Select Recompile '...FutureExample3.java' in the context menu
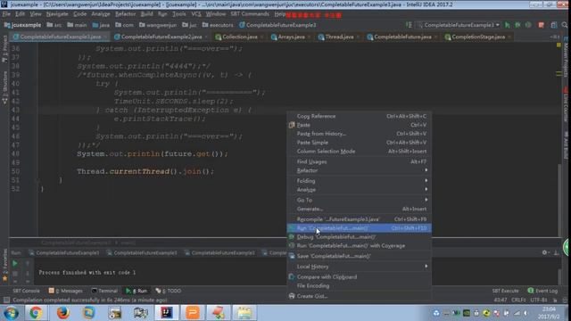Image resolution: width=571 pixels, height=321 pixels. pos(359,219)
